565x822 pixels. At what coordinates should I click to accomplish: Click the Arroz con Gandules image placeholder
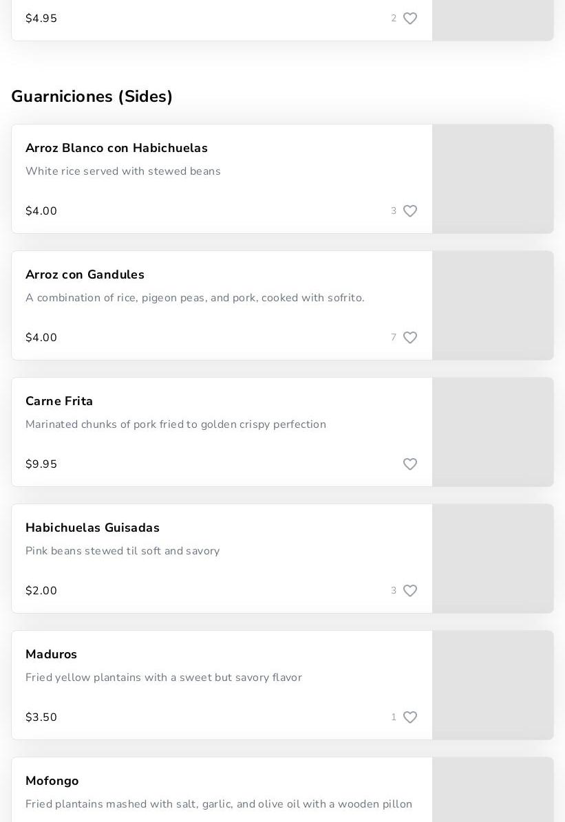pyautogui.click(x=493, y=305)
